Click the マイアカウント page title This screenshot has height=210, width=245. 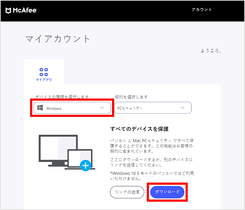click(58, 39)
